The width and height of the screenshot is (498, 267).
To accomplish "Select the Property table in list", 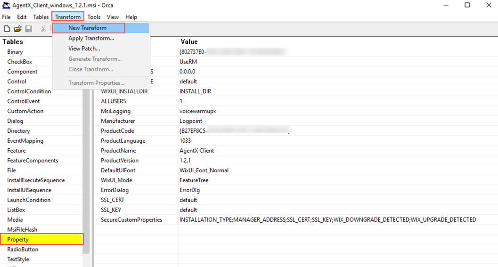I will point(18,240).
